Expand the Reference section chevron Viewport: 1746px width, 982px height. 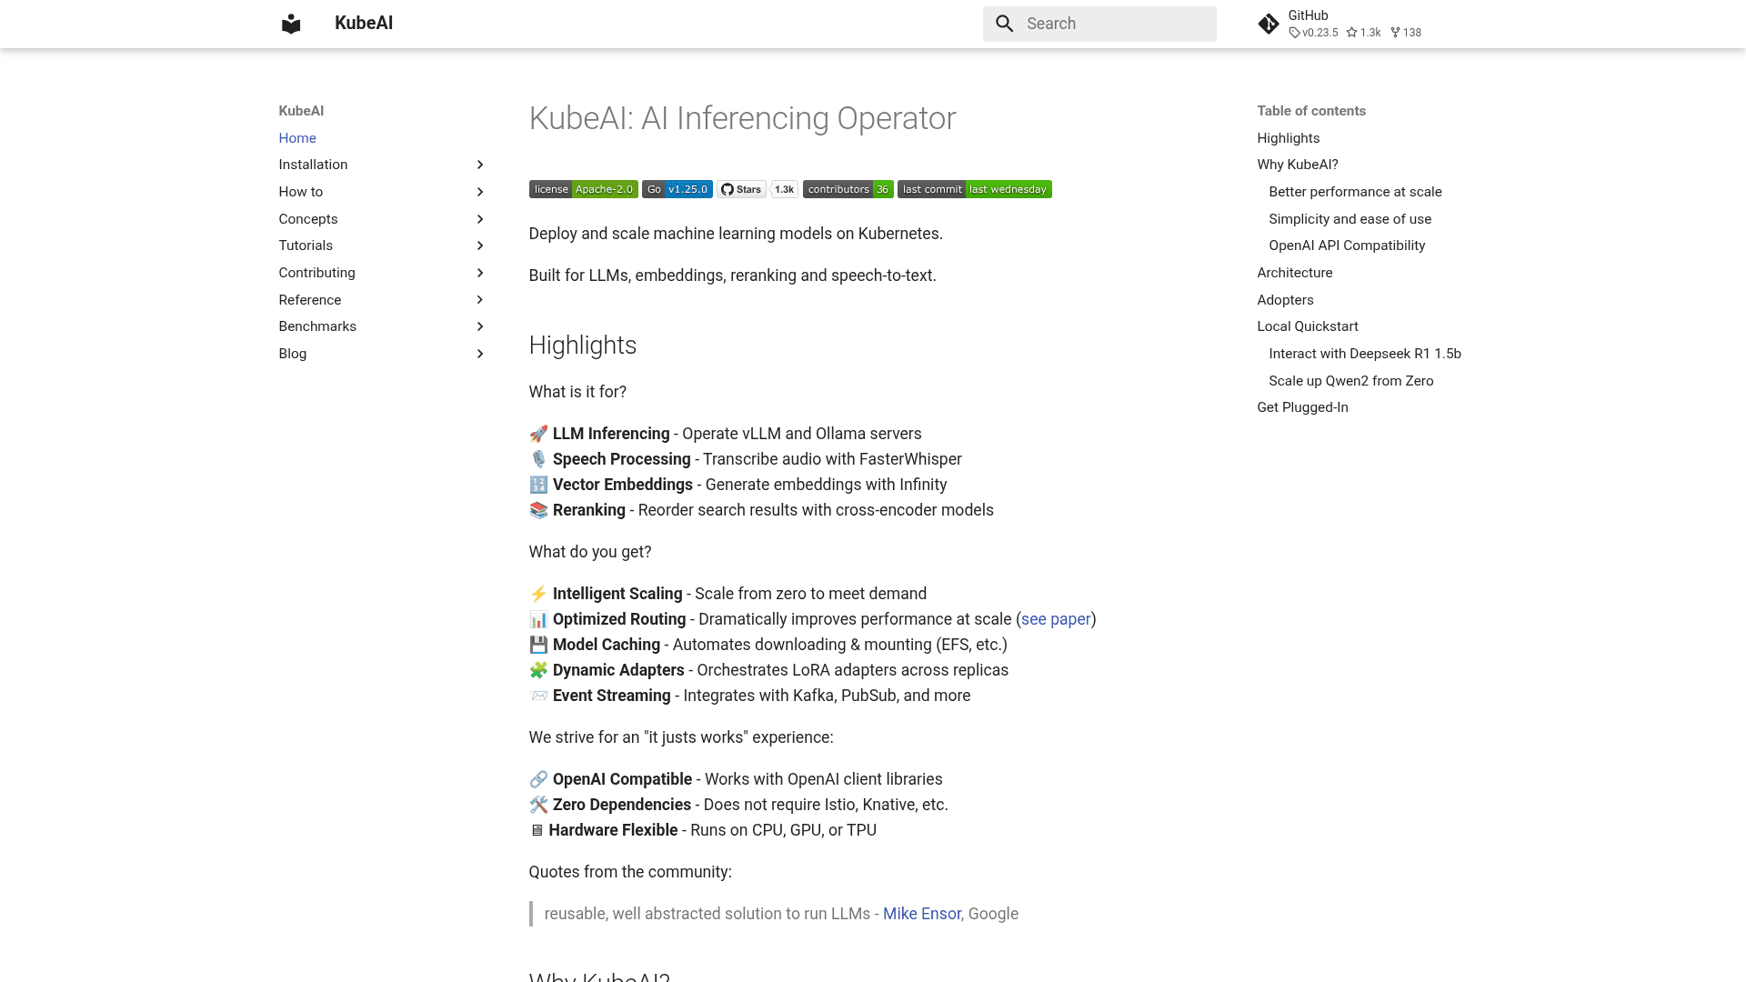tap(480, 300)
